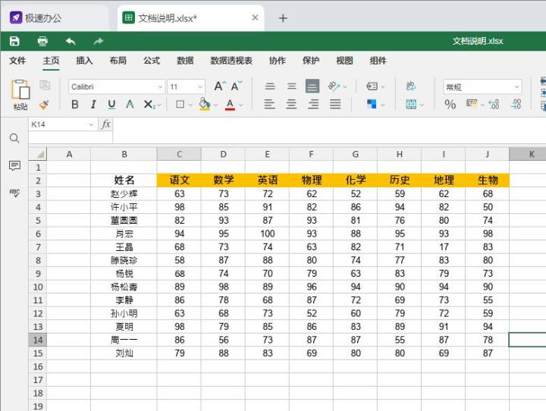The height and width of the screenshot is (411, 546).
Task: Toggle align bottom vertical alignment
Action: [x=312, y=86]
